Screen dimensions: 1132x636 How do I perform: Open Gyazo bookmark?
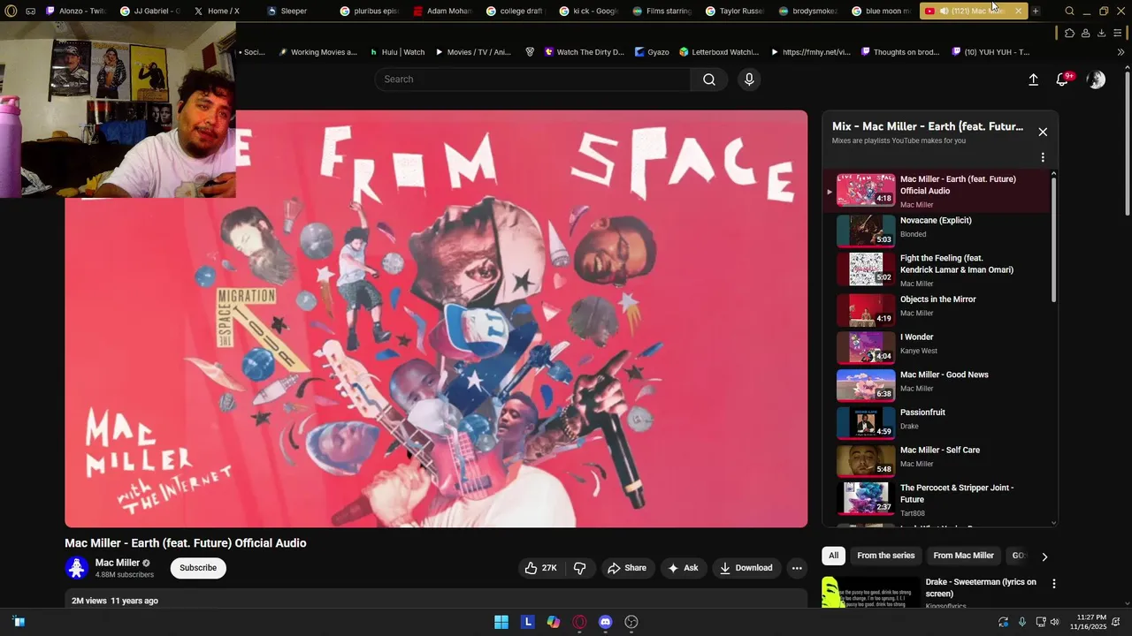(x=652, y=52)
